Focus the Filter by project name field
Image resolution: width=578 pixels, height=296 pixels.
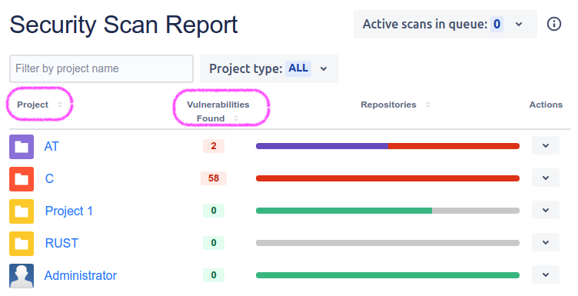pos(101,69)
